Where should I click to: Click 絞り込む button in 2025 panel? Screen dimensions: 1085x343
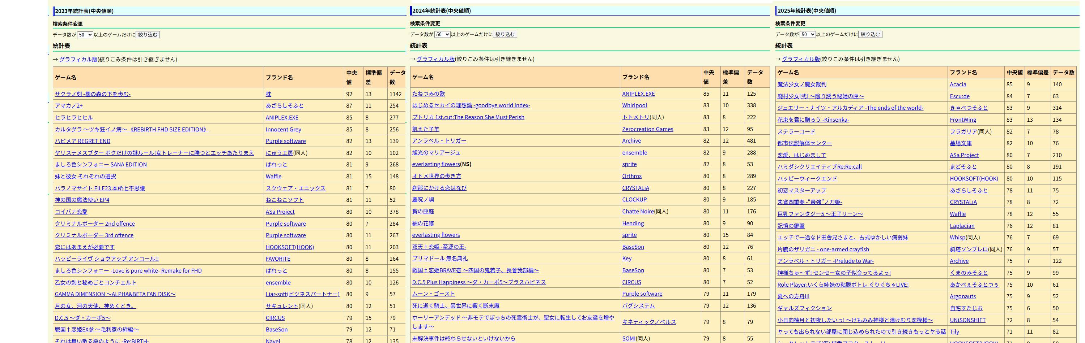870,34
